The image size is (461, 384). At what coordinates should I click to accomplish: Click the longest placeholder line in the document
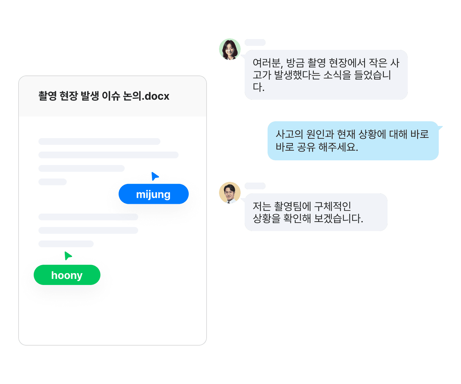109,155
